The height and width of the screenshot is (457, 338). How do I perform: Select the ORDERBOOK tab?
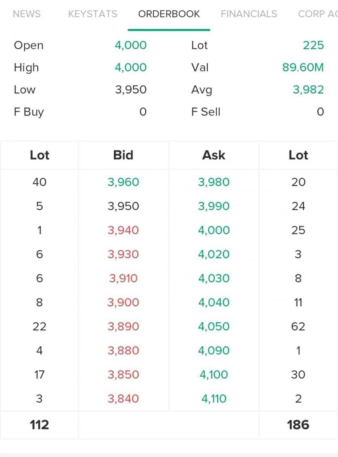(169, 14)
